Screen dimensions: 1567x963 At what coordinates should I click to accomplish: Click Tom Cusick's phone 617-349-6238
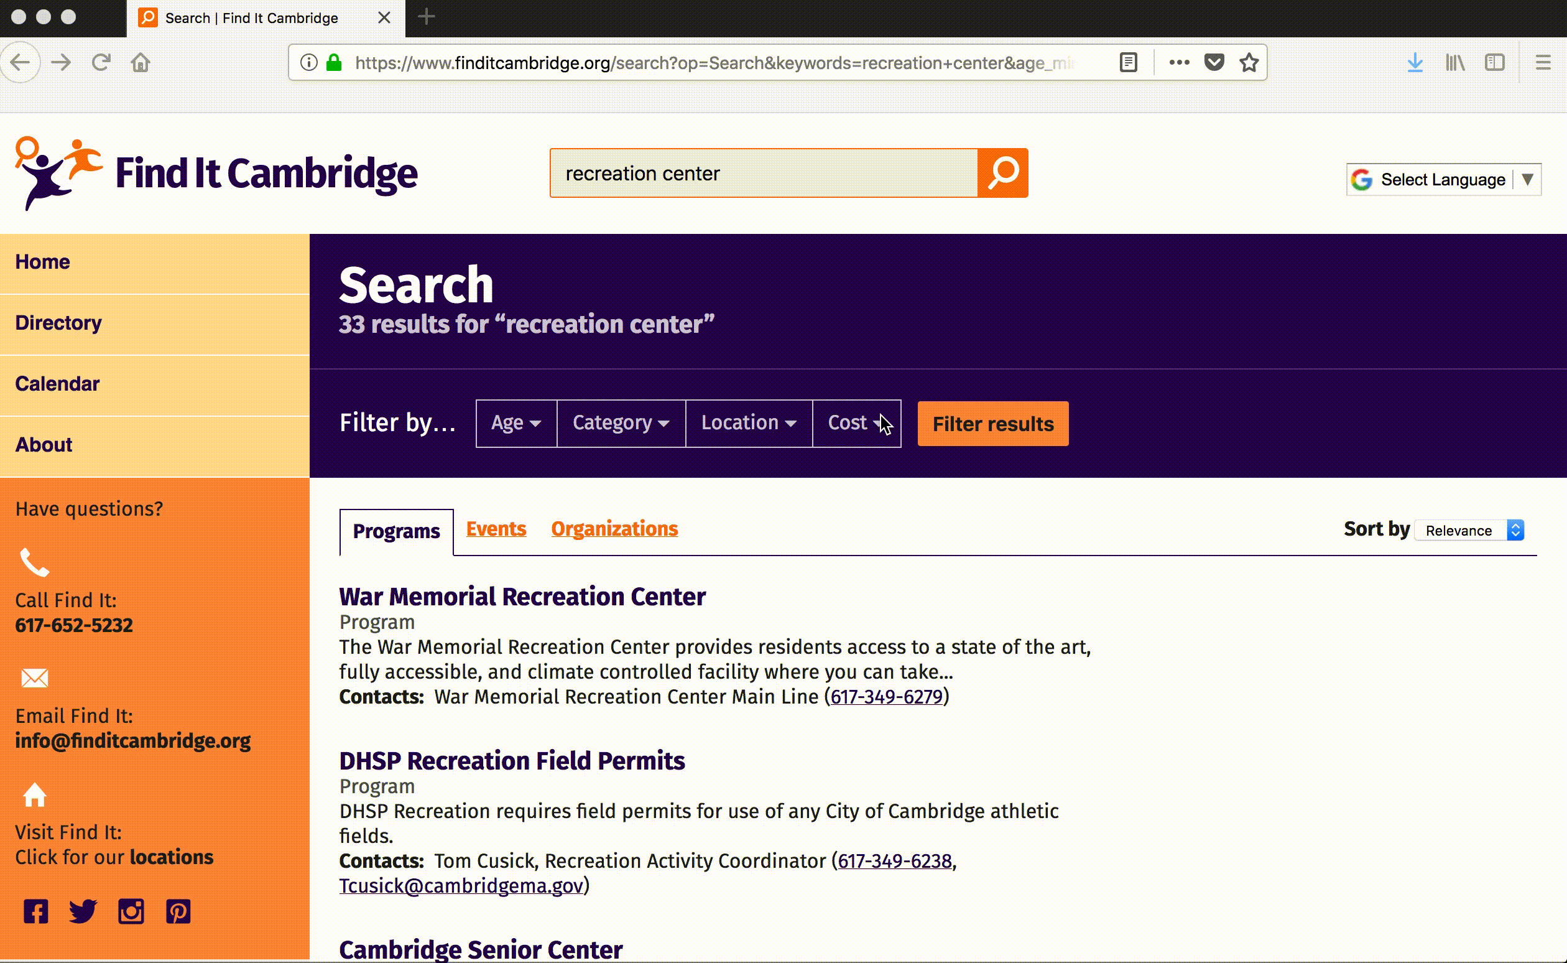tap(894, 862)
